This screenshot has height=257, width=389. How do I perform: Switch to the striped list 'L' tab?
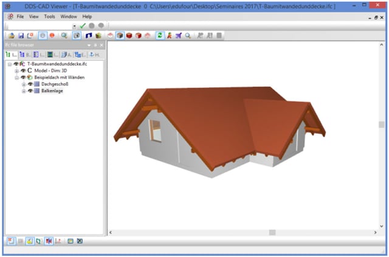(39, 55)
